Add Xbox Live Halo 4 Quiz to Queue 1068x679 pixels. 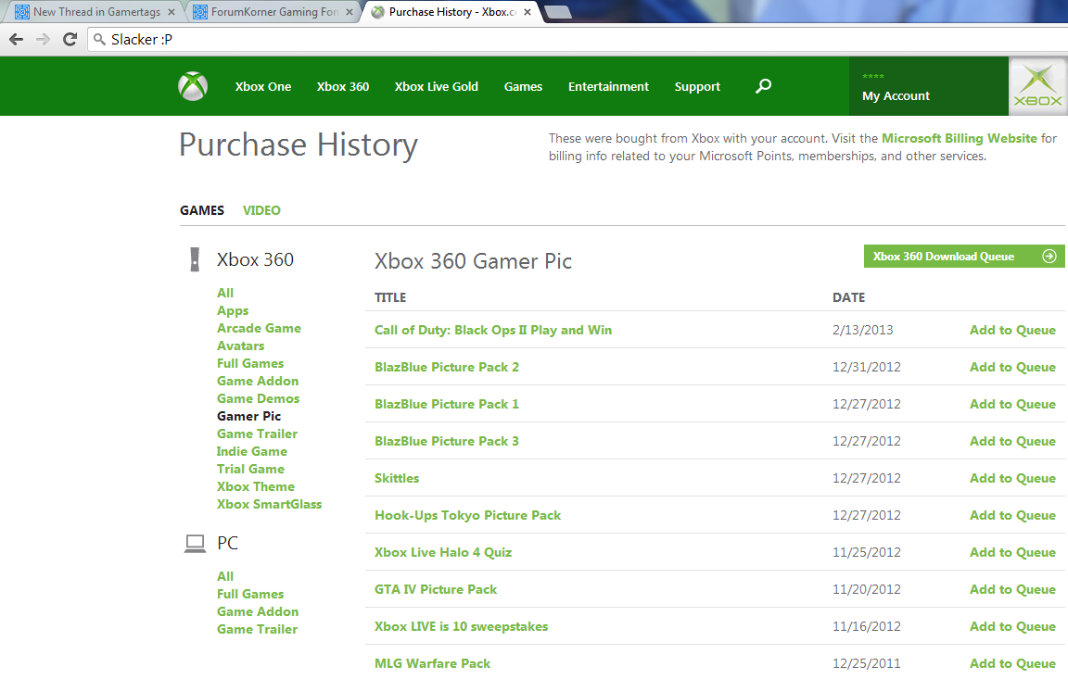(x=1012, y=552)
